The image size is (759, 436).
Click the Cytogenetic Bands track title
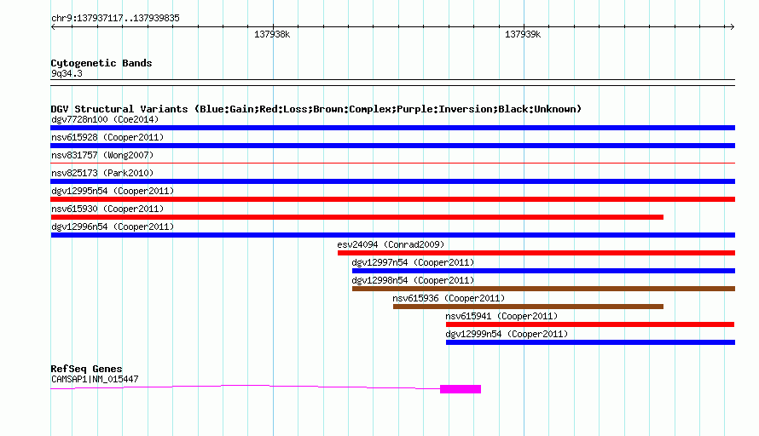[x=101, y=63]
